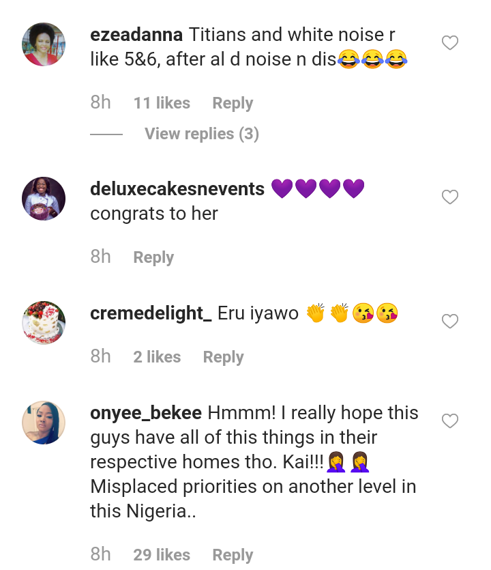491x570 pixels.
Task: Reply to cremedelight_'s comment
Action: click(x=223, y=357)
